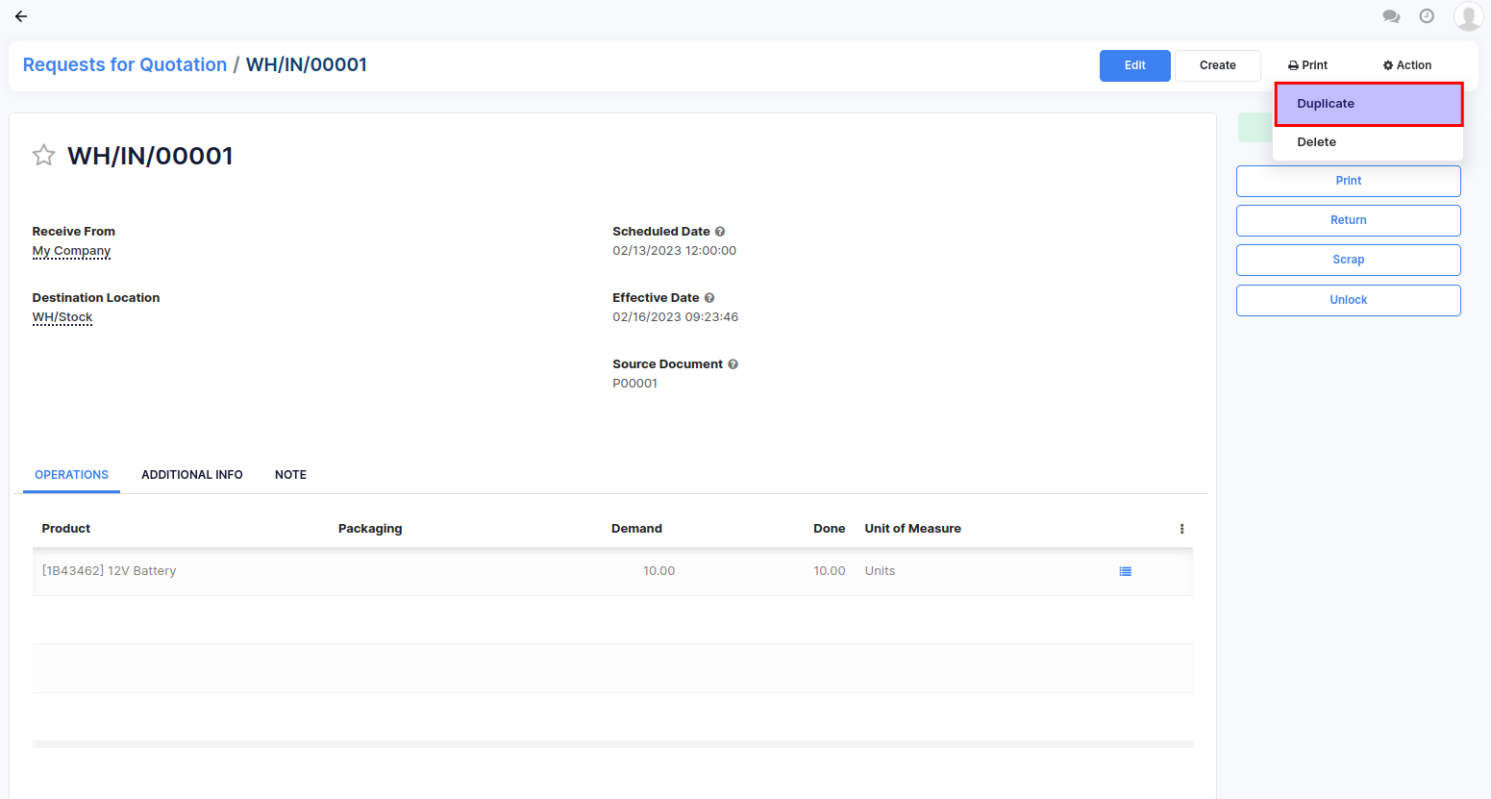
Task: Click the user avatar icon
Action: coord(1467,16)
